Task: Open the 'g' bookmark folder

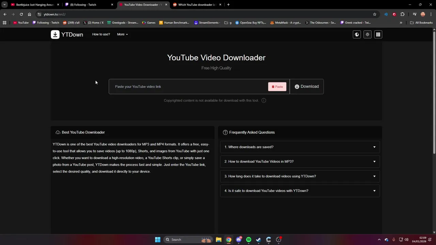Action: (x=228, y=23)
